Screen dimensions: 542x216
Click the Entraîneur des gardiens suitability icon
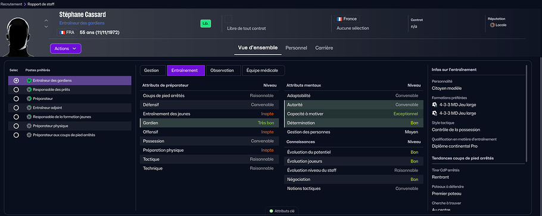click(29, 80)
